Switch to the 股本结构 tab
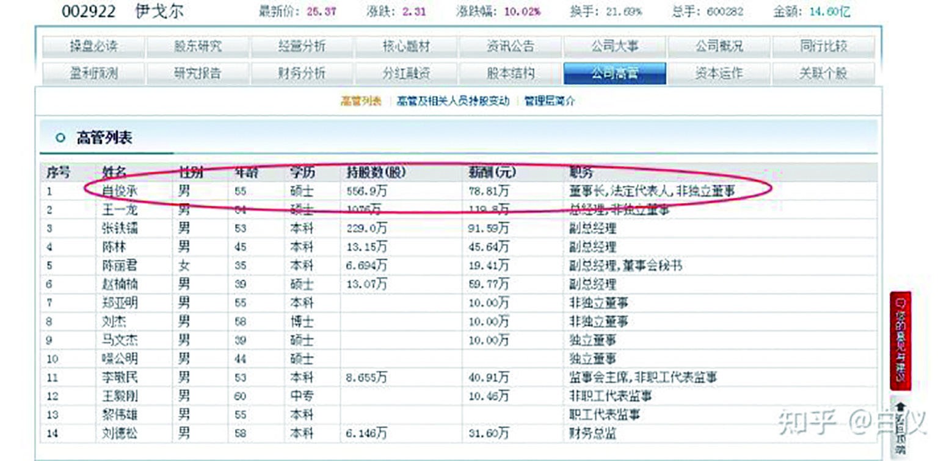The width and height of the screenshot is (952, 461). tap(512, 73)
